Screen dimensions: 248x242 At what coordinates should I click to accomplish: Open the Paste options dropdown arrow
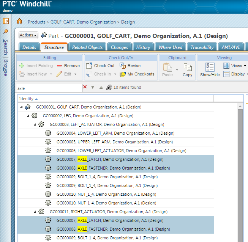pyautogui.click(x=177, y=70)
